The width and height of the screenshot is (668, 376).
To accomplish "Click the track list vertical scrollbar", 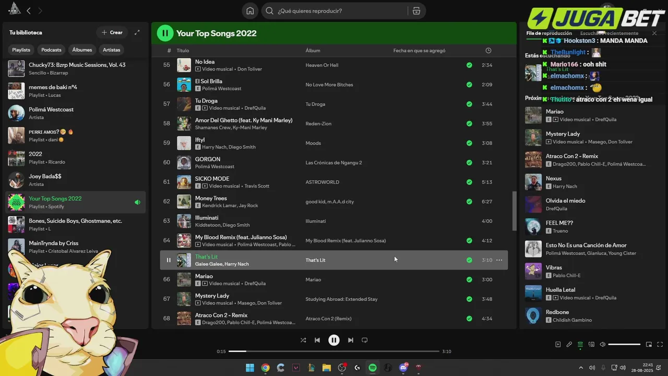I will (x=514, y=211).
